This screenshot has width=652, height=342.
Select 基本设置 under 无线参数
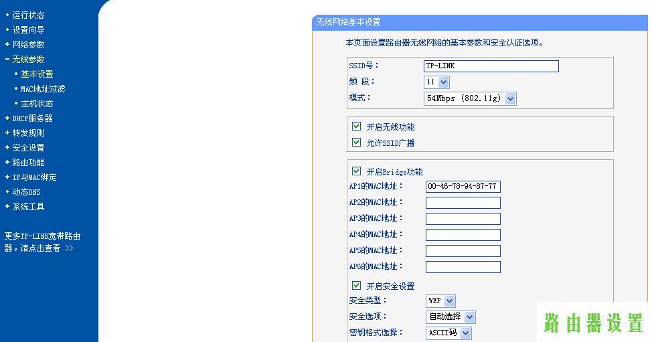pyautogui.click(x=37, y=74)
